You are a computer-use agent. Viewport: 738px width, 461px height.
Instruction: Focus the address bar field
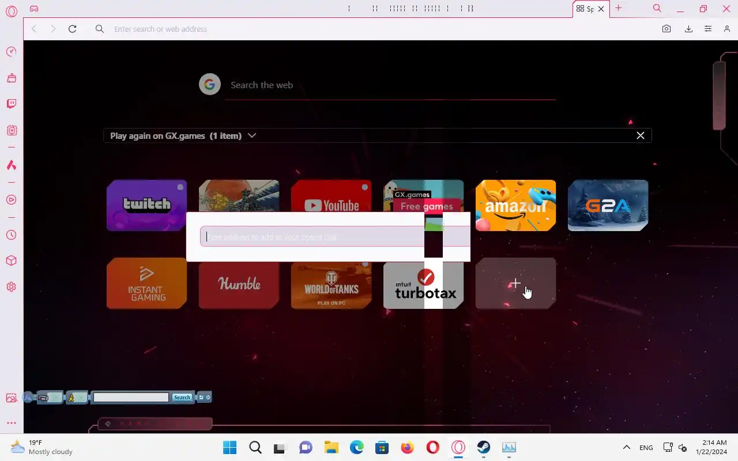tap(381, 29)
